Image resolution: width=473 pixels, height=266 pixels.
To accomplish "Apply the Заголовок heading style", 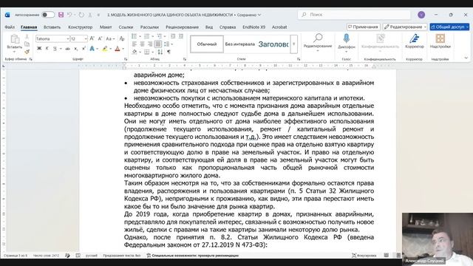I will (273, 44).
